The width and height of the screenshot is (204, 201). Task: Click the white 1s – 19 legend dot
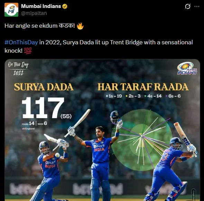[x=107, y=96]
